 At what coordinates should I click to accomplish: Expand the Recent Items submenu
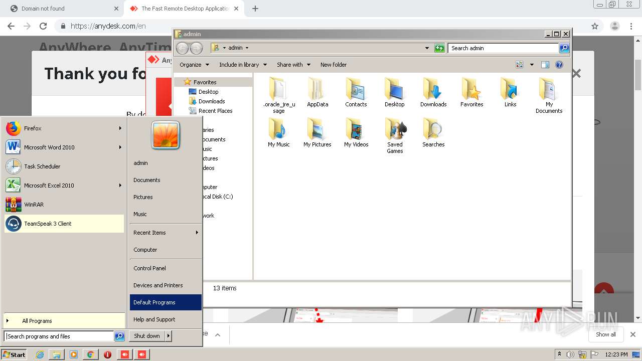click(x=166, y=233)
